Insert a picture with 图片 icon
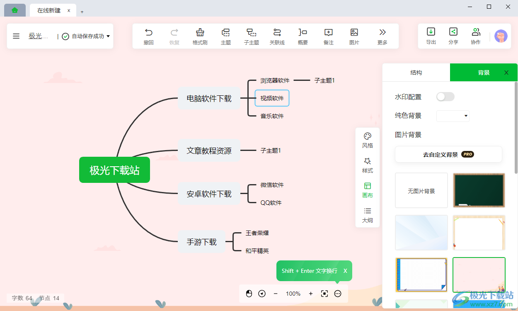The image size is (518, 311). pos(354,32)
